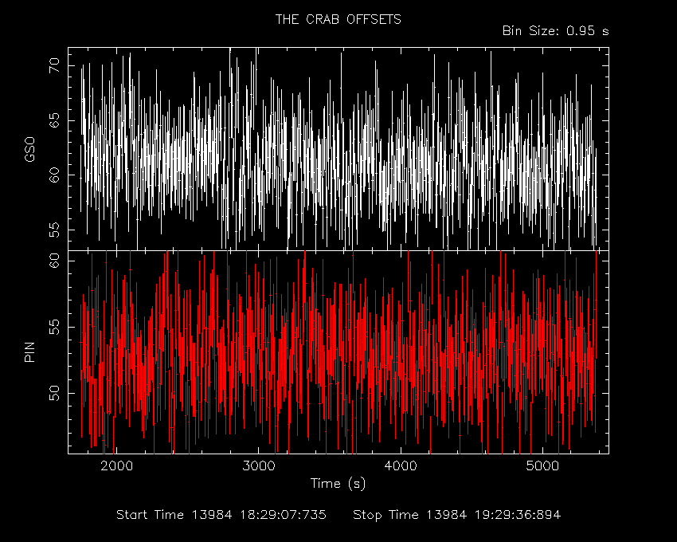Click the plot title THE CRAB OFFSETS
Viewport: 677px width, 542px height.
338,19
